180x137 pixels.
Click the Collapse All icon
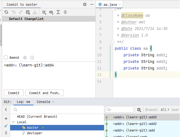click(x=65, y=12)
